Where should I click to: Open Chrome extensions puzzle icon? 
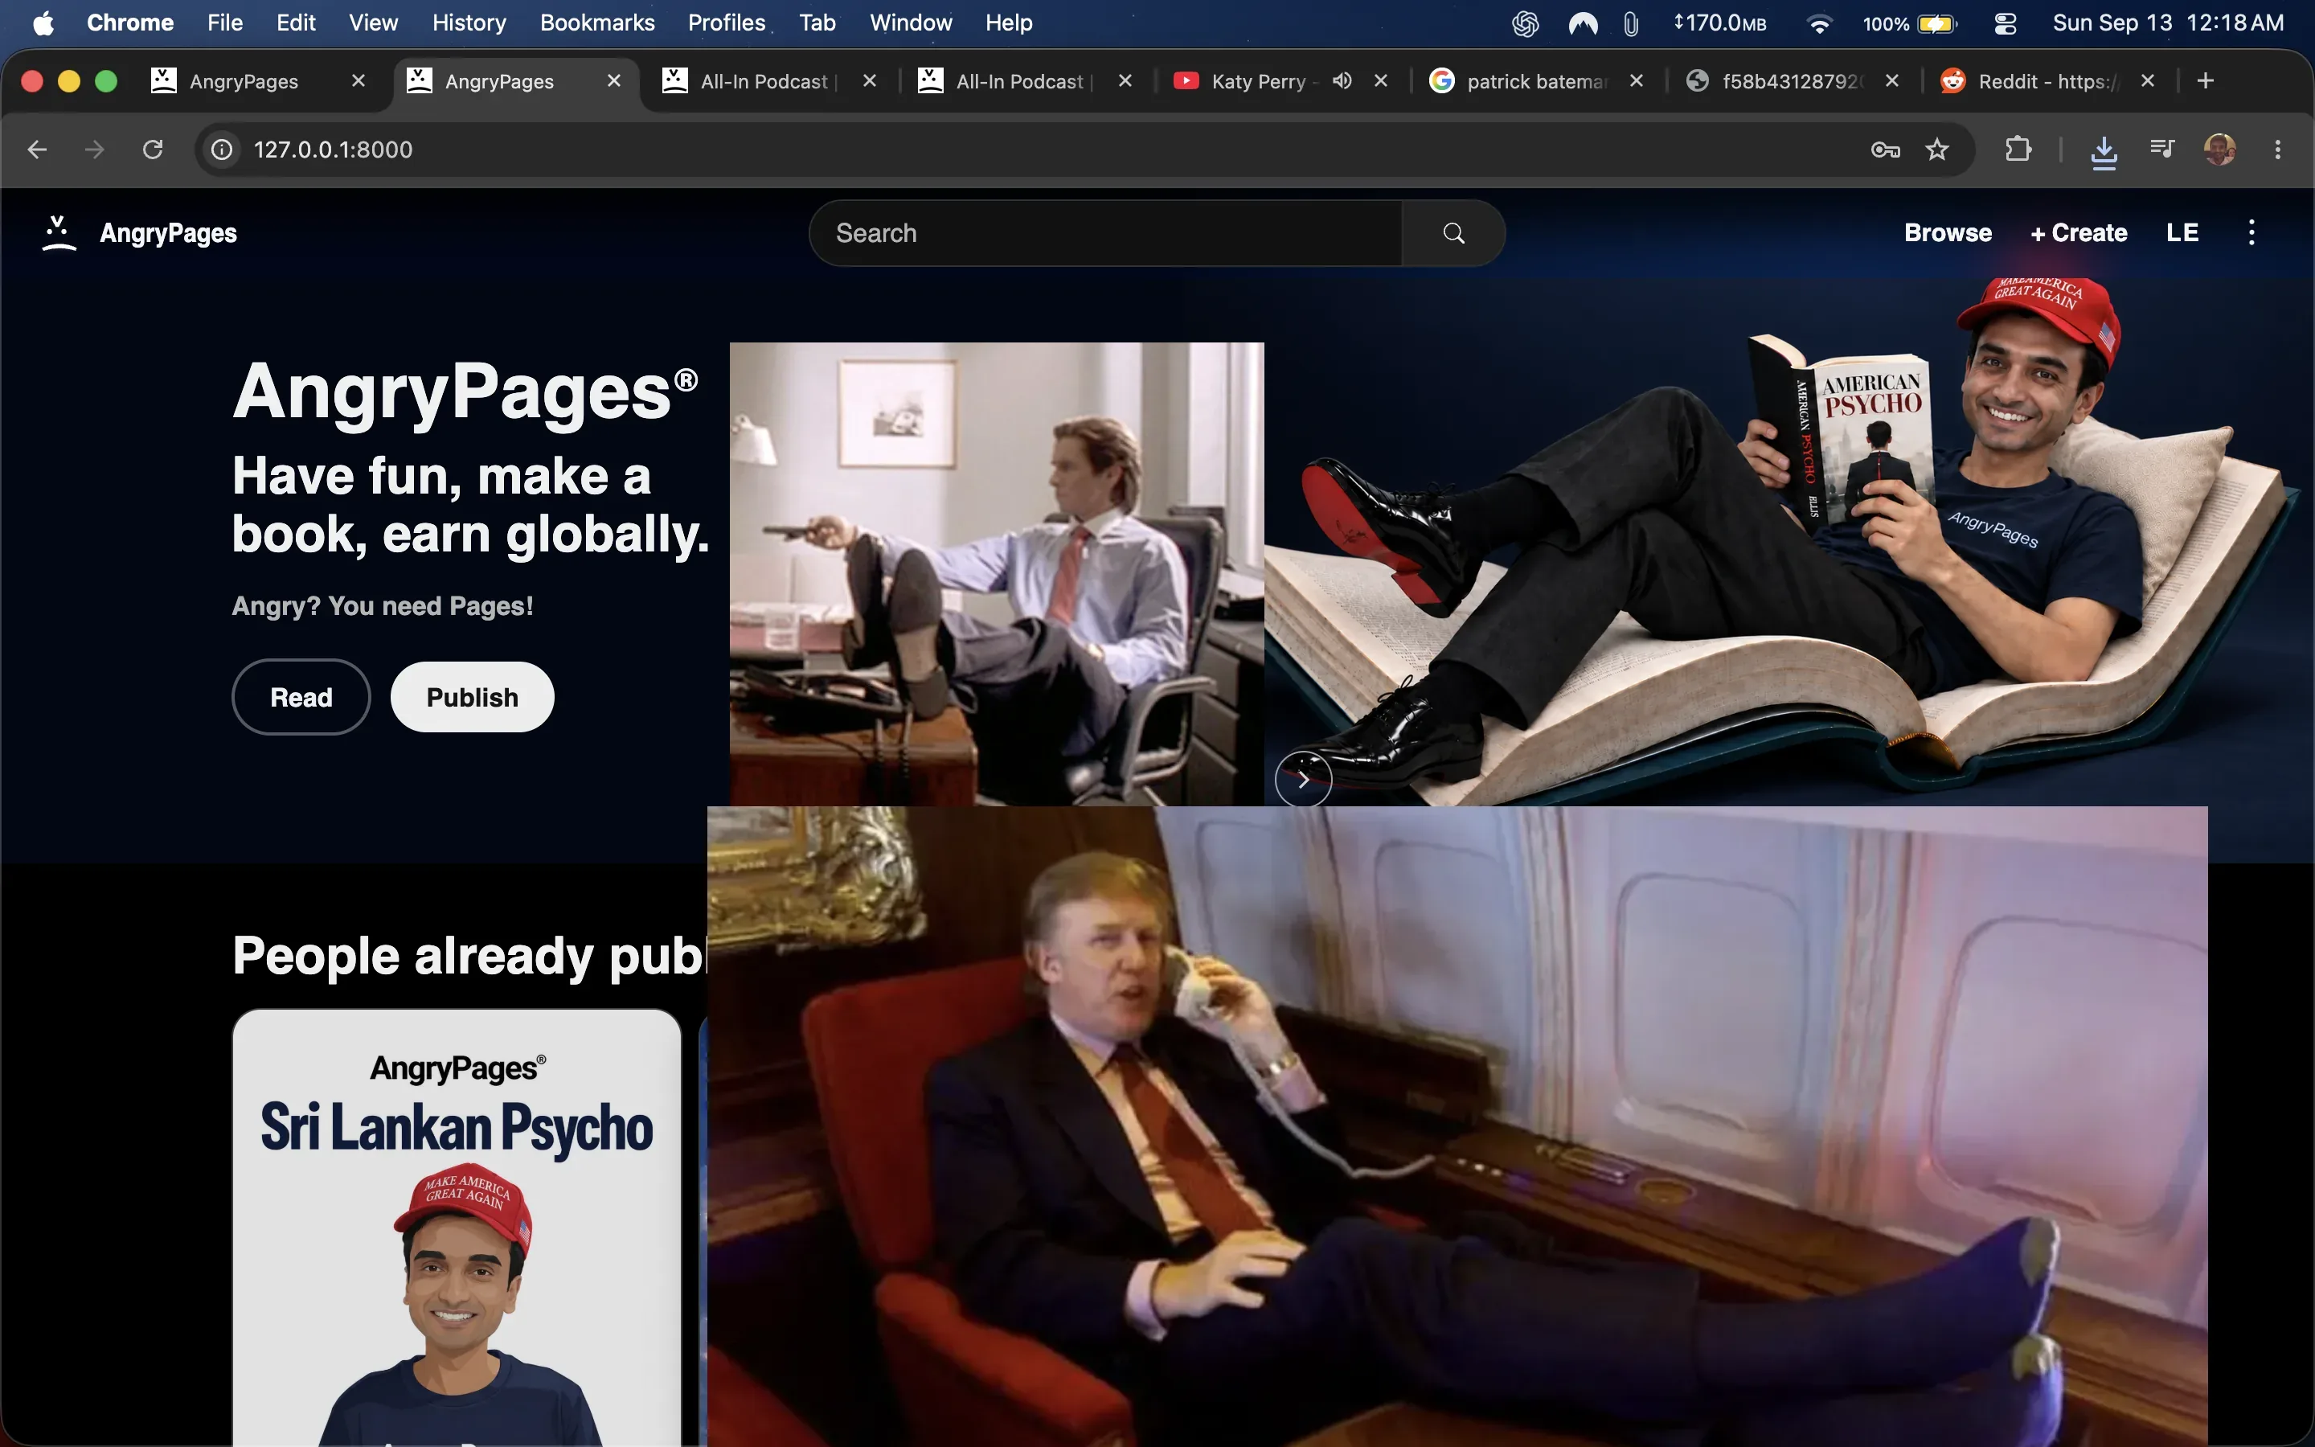click(x=2018, y=150)
